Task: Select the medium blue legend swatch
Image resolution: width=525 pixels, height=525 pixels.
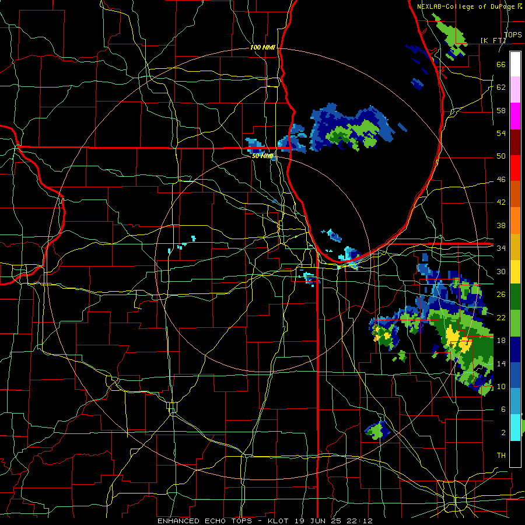Action: coord(515,375)
